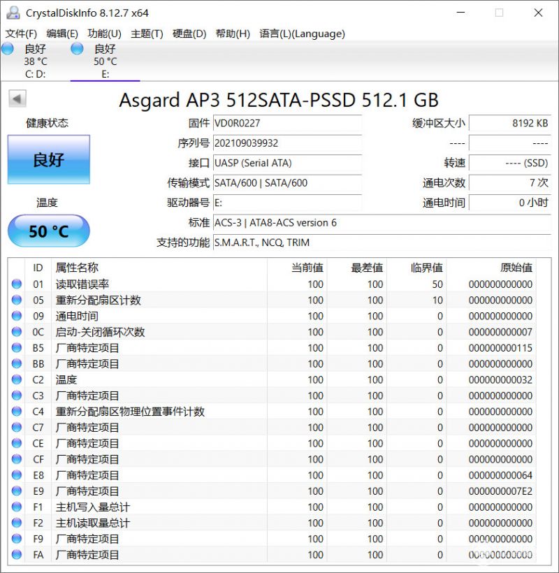Image resolution: width=559 pixels, height=573 pixels.
Task: Select status dot for attribute B5 row
Action: [17, 347]
